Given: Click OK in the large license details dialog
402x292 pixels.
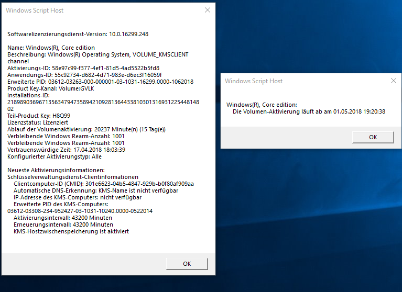Looking at the screenshot, I should 187,264.
